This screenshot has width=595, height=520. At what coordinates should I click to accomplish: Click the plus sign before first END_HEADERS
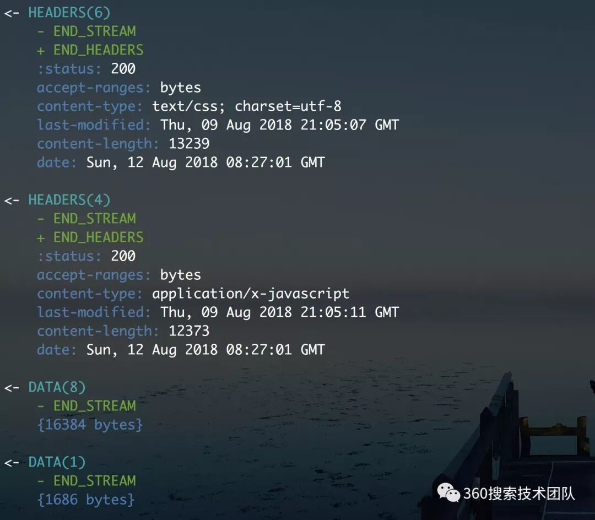[41, 51]
